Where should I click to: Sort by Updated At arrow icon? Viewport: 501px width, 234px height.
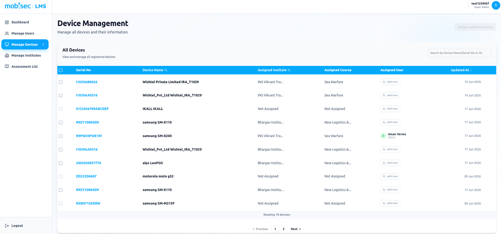(471, 70)
